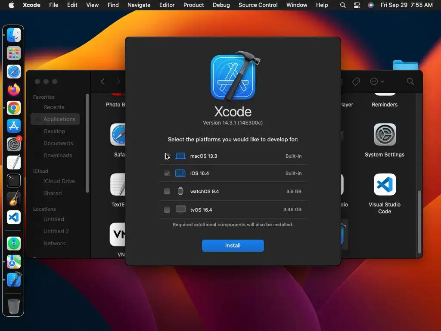Click the menu bar date and time

point(407,5)
